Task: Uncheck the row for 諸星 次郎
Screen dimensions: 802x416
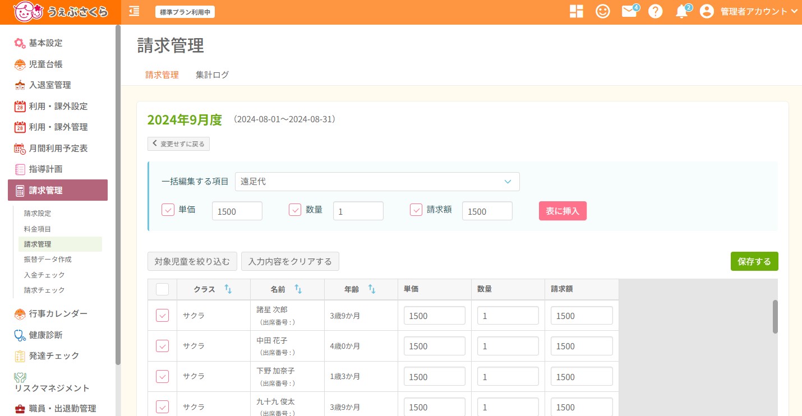Action: (x=162, y=316)
